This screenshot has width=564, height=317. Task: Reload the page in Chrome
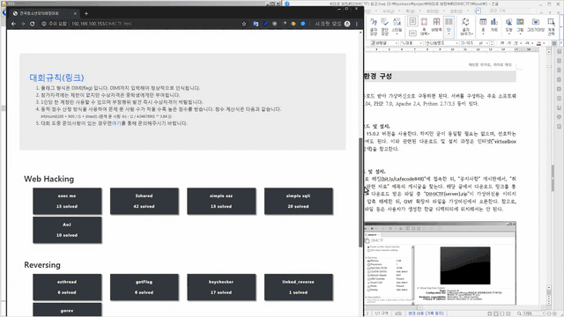pyautogui.click(x=32, y=24)
